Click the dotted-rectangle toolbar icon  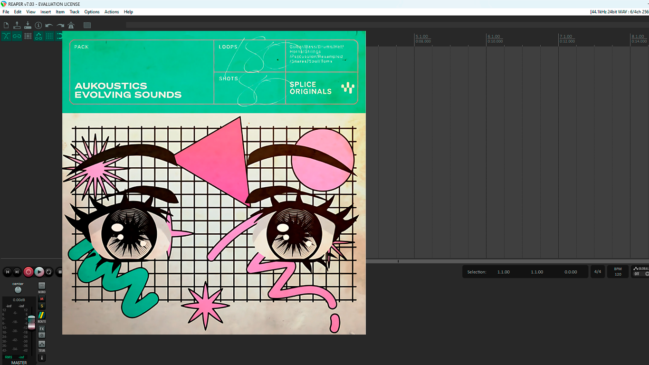[87, 25]
